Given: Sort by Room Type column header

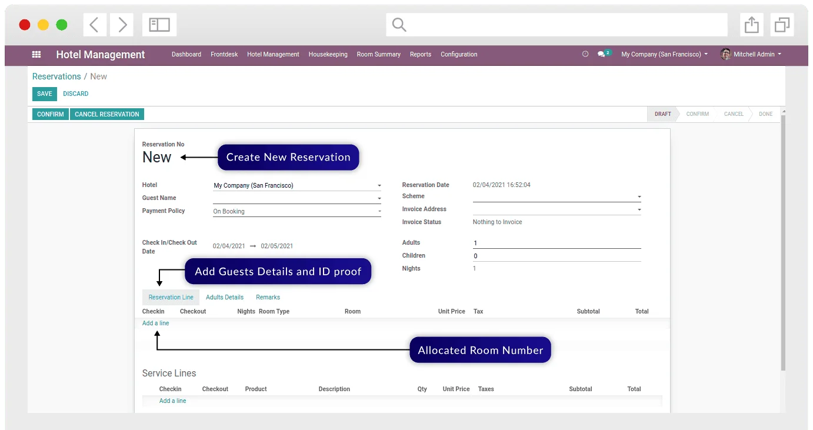Looking at the screenshot, I should [x=274, y=311].
